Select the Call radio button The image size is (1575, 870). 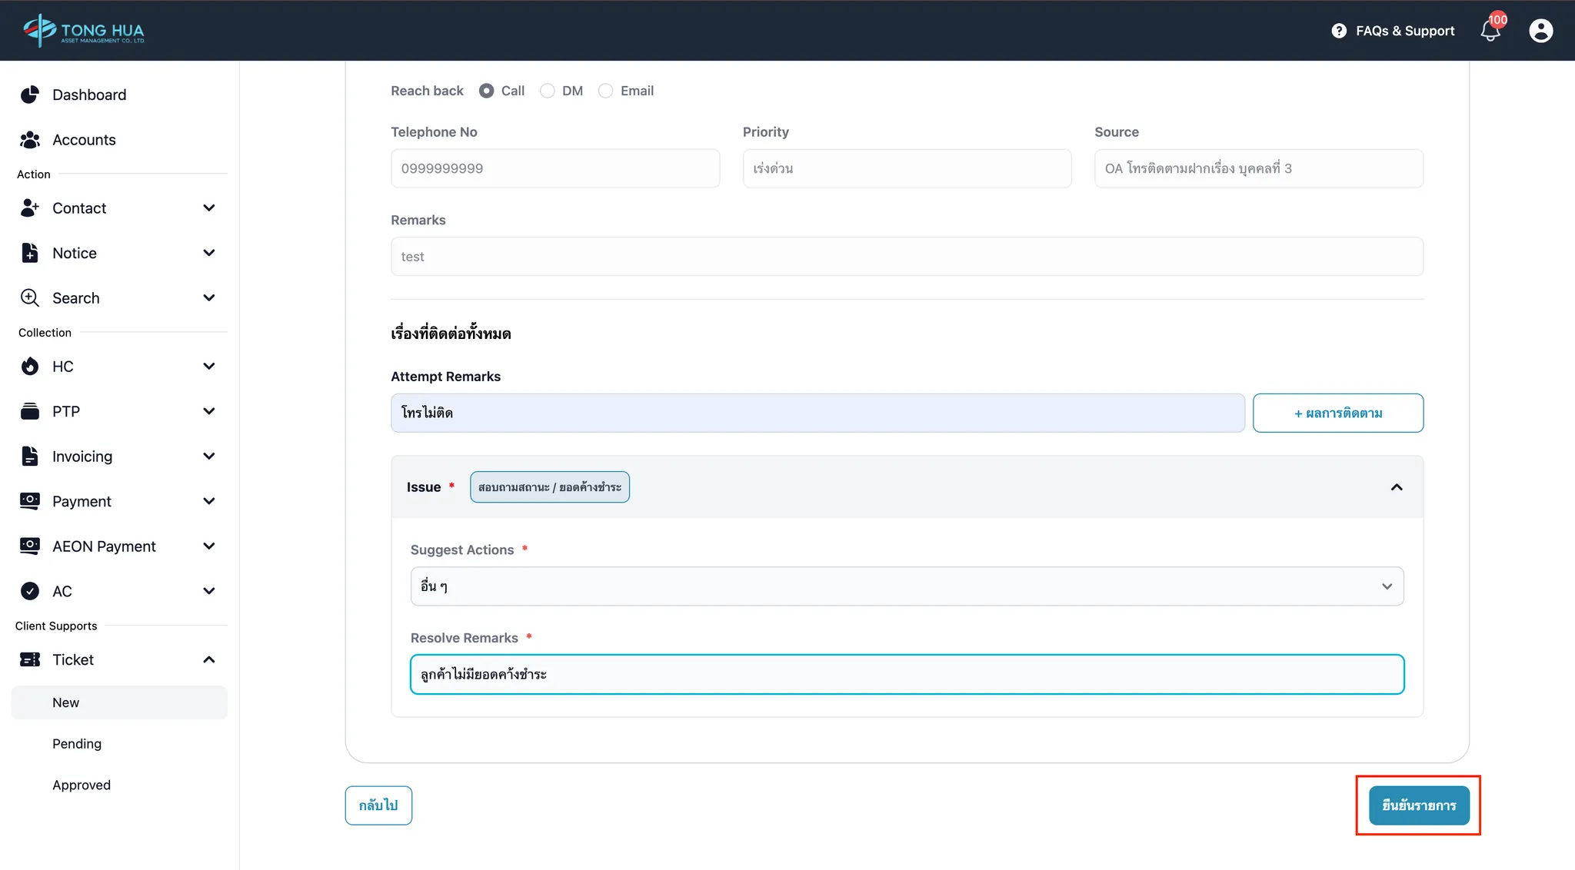pyautogui.click(x=486, y=91)
